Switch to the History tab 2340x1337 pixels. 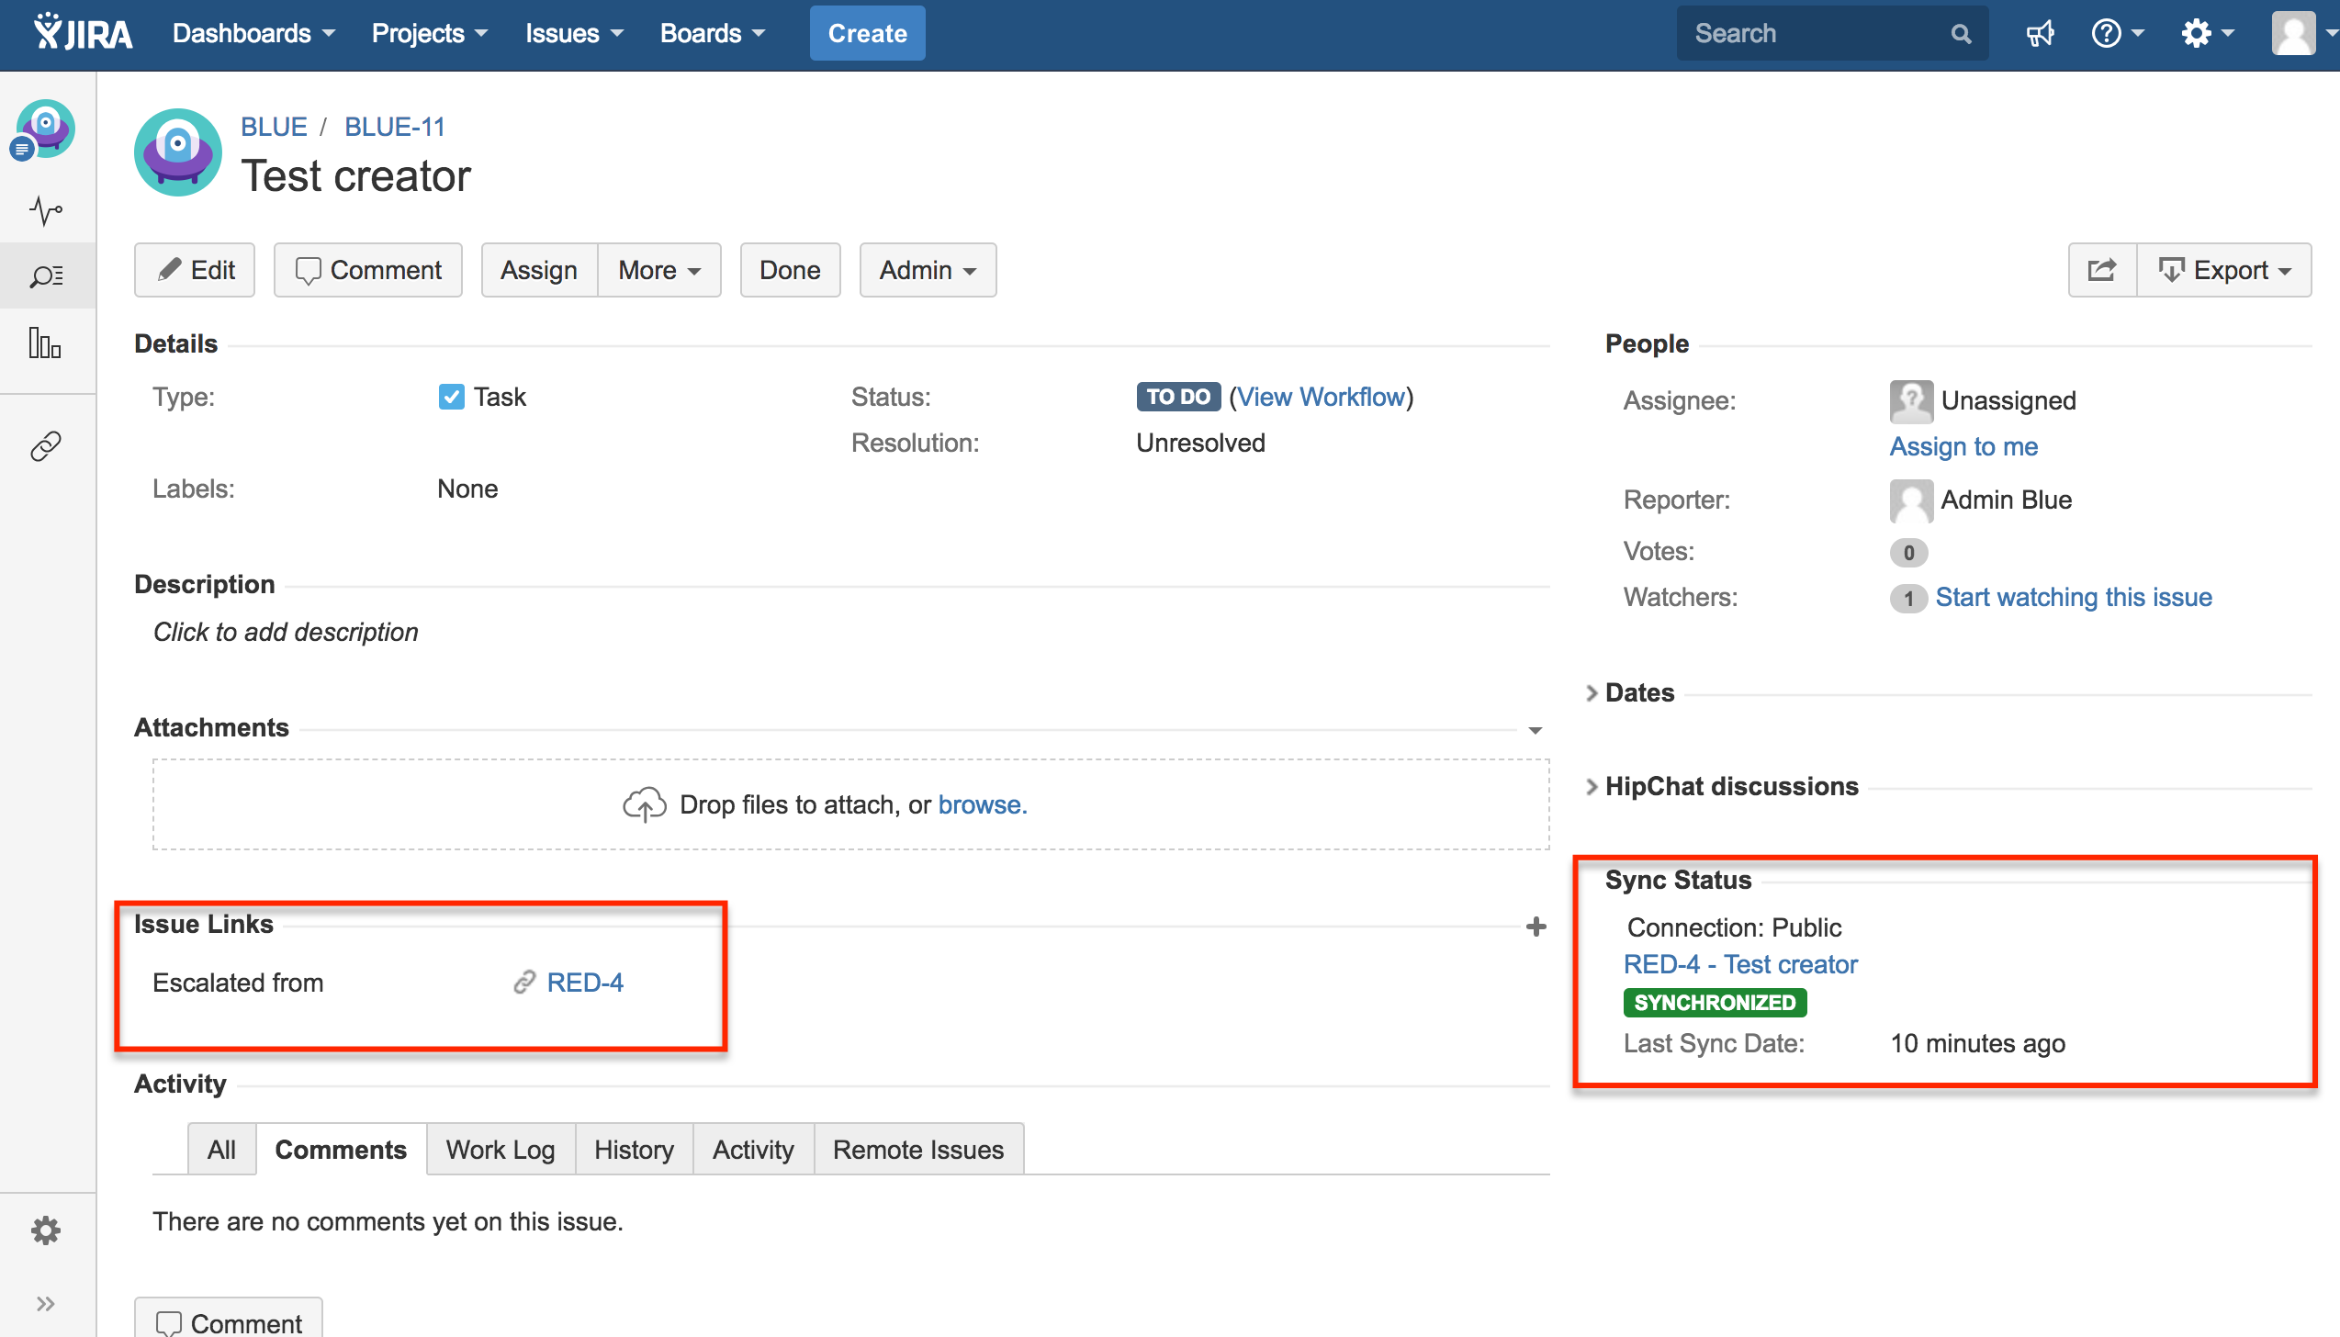(x=633, y=1150)
